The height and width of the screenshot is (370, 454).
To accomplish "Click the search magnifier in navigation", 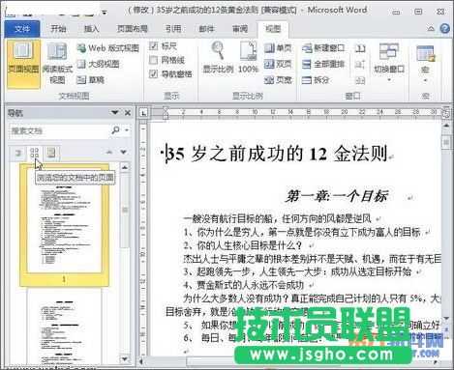I will pos(115,130).
